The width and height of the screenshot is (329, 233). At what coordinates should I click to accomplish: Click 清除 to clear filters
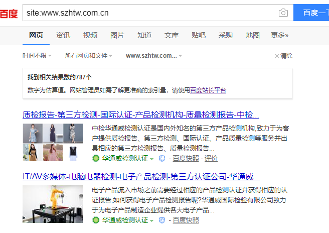286,56
